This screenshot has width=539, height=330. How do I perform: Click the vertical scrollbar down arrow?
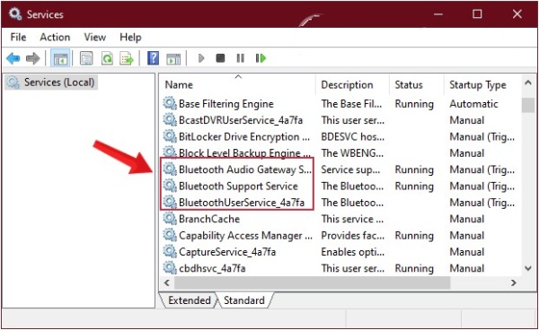[x=528, y=268]
